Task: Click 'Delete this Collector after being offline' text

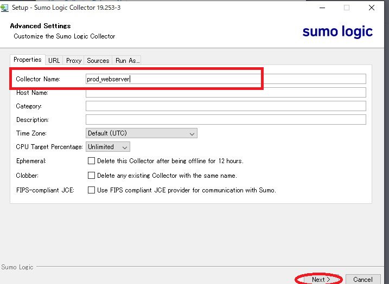Action: 170,161
